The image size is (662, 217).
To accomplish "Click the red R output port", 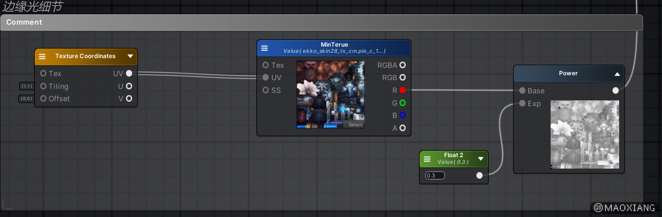I will pyautogui.click(x=402, y=90).
